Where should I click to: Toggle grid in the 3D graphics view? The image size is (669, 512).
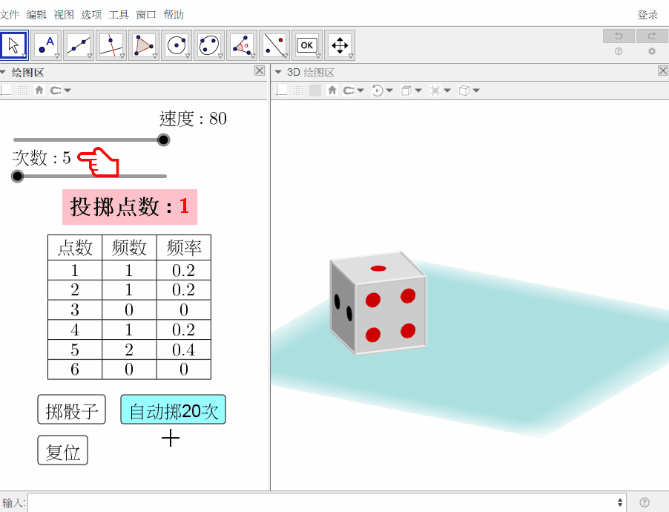pyautogui.click(x=298, y=90)
